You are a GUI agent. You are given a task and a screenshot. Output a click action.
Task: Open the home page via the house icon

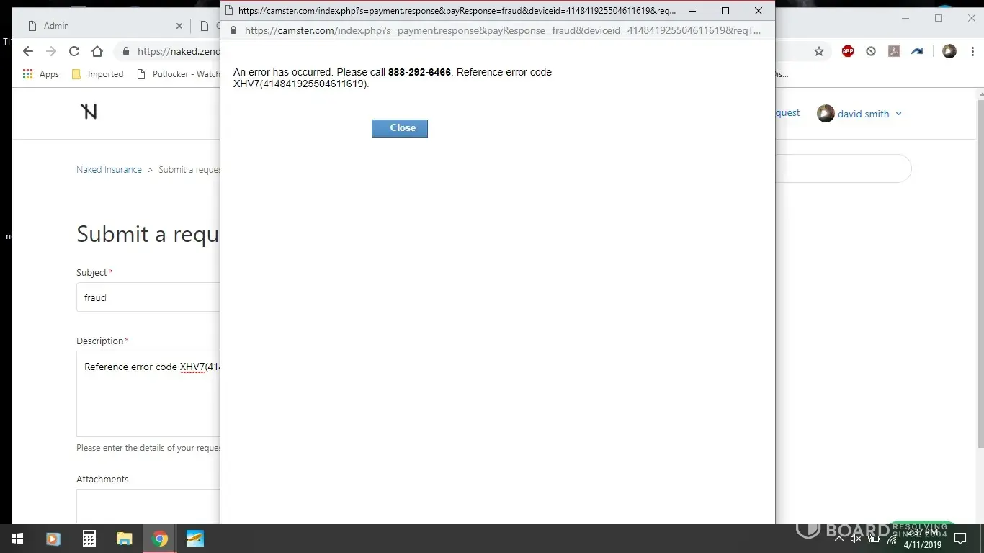[97, 51]
